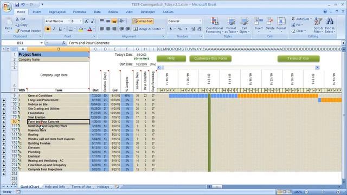Expand Foundations row outline group
This screenshot has height=195, width=347.
click(4, 113)
